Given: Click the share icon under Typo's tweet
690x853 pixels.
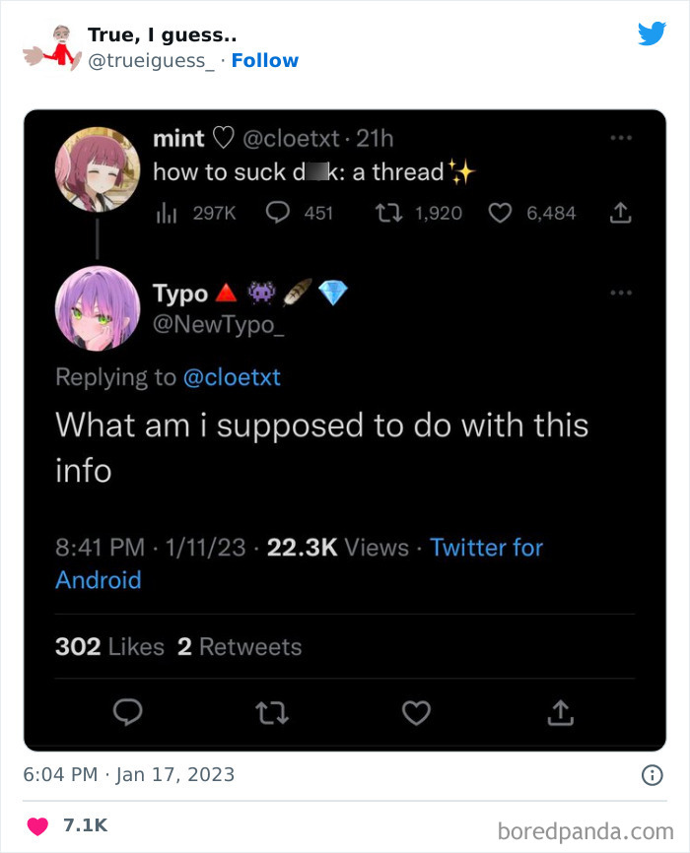Looking at the screenshot, I should click(x=560, y=712).
